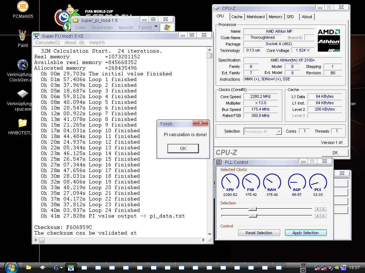Click the NVIDIA tray icon

(x=336, y=268)
